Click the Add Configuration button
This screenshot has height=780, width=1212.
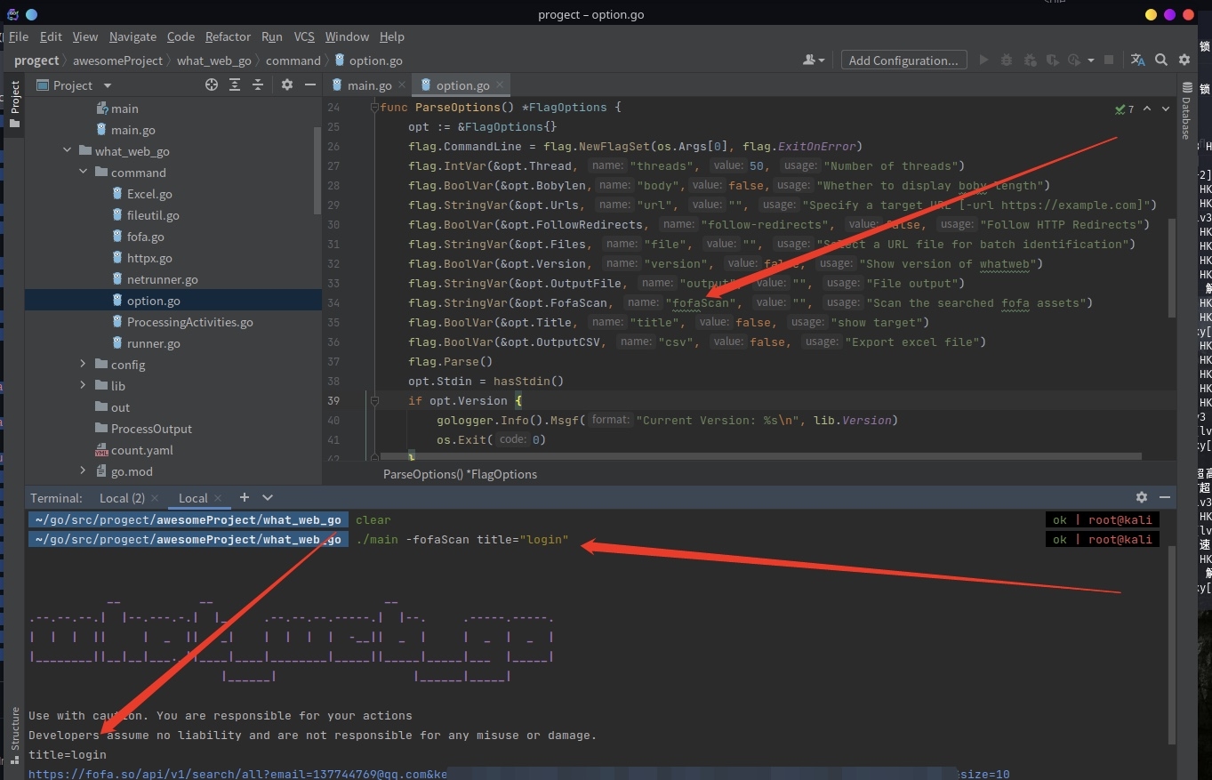tap(903, 60)
